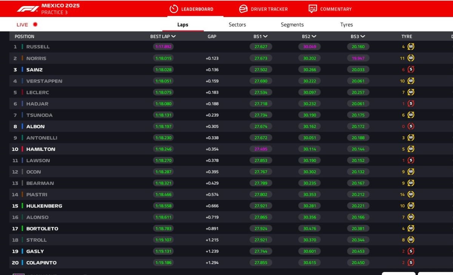
Task: Click the Leaderboard stopwatch icon
Action: tap(174, 9)
